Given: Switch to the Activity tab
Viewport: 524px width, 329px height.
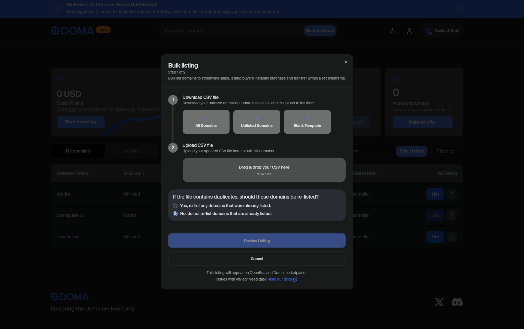Looking at the screenshot, I should pyautogui.click(x=131, y=151).
